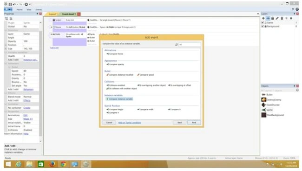
Task: Pin the Objects panel
Action: [x=294, y=86]
